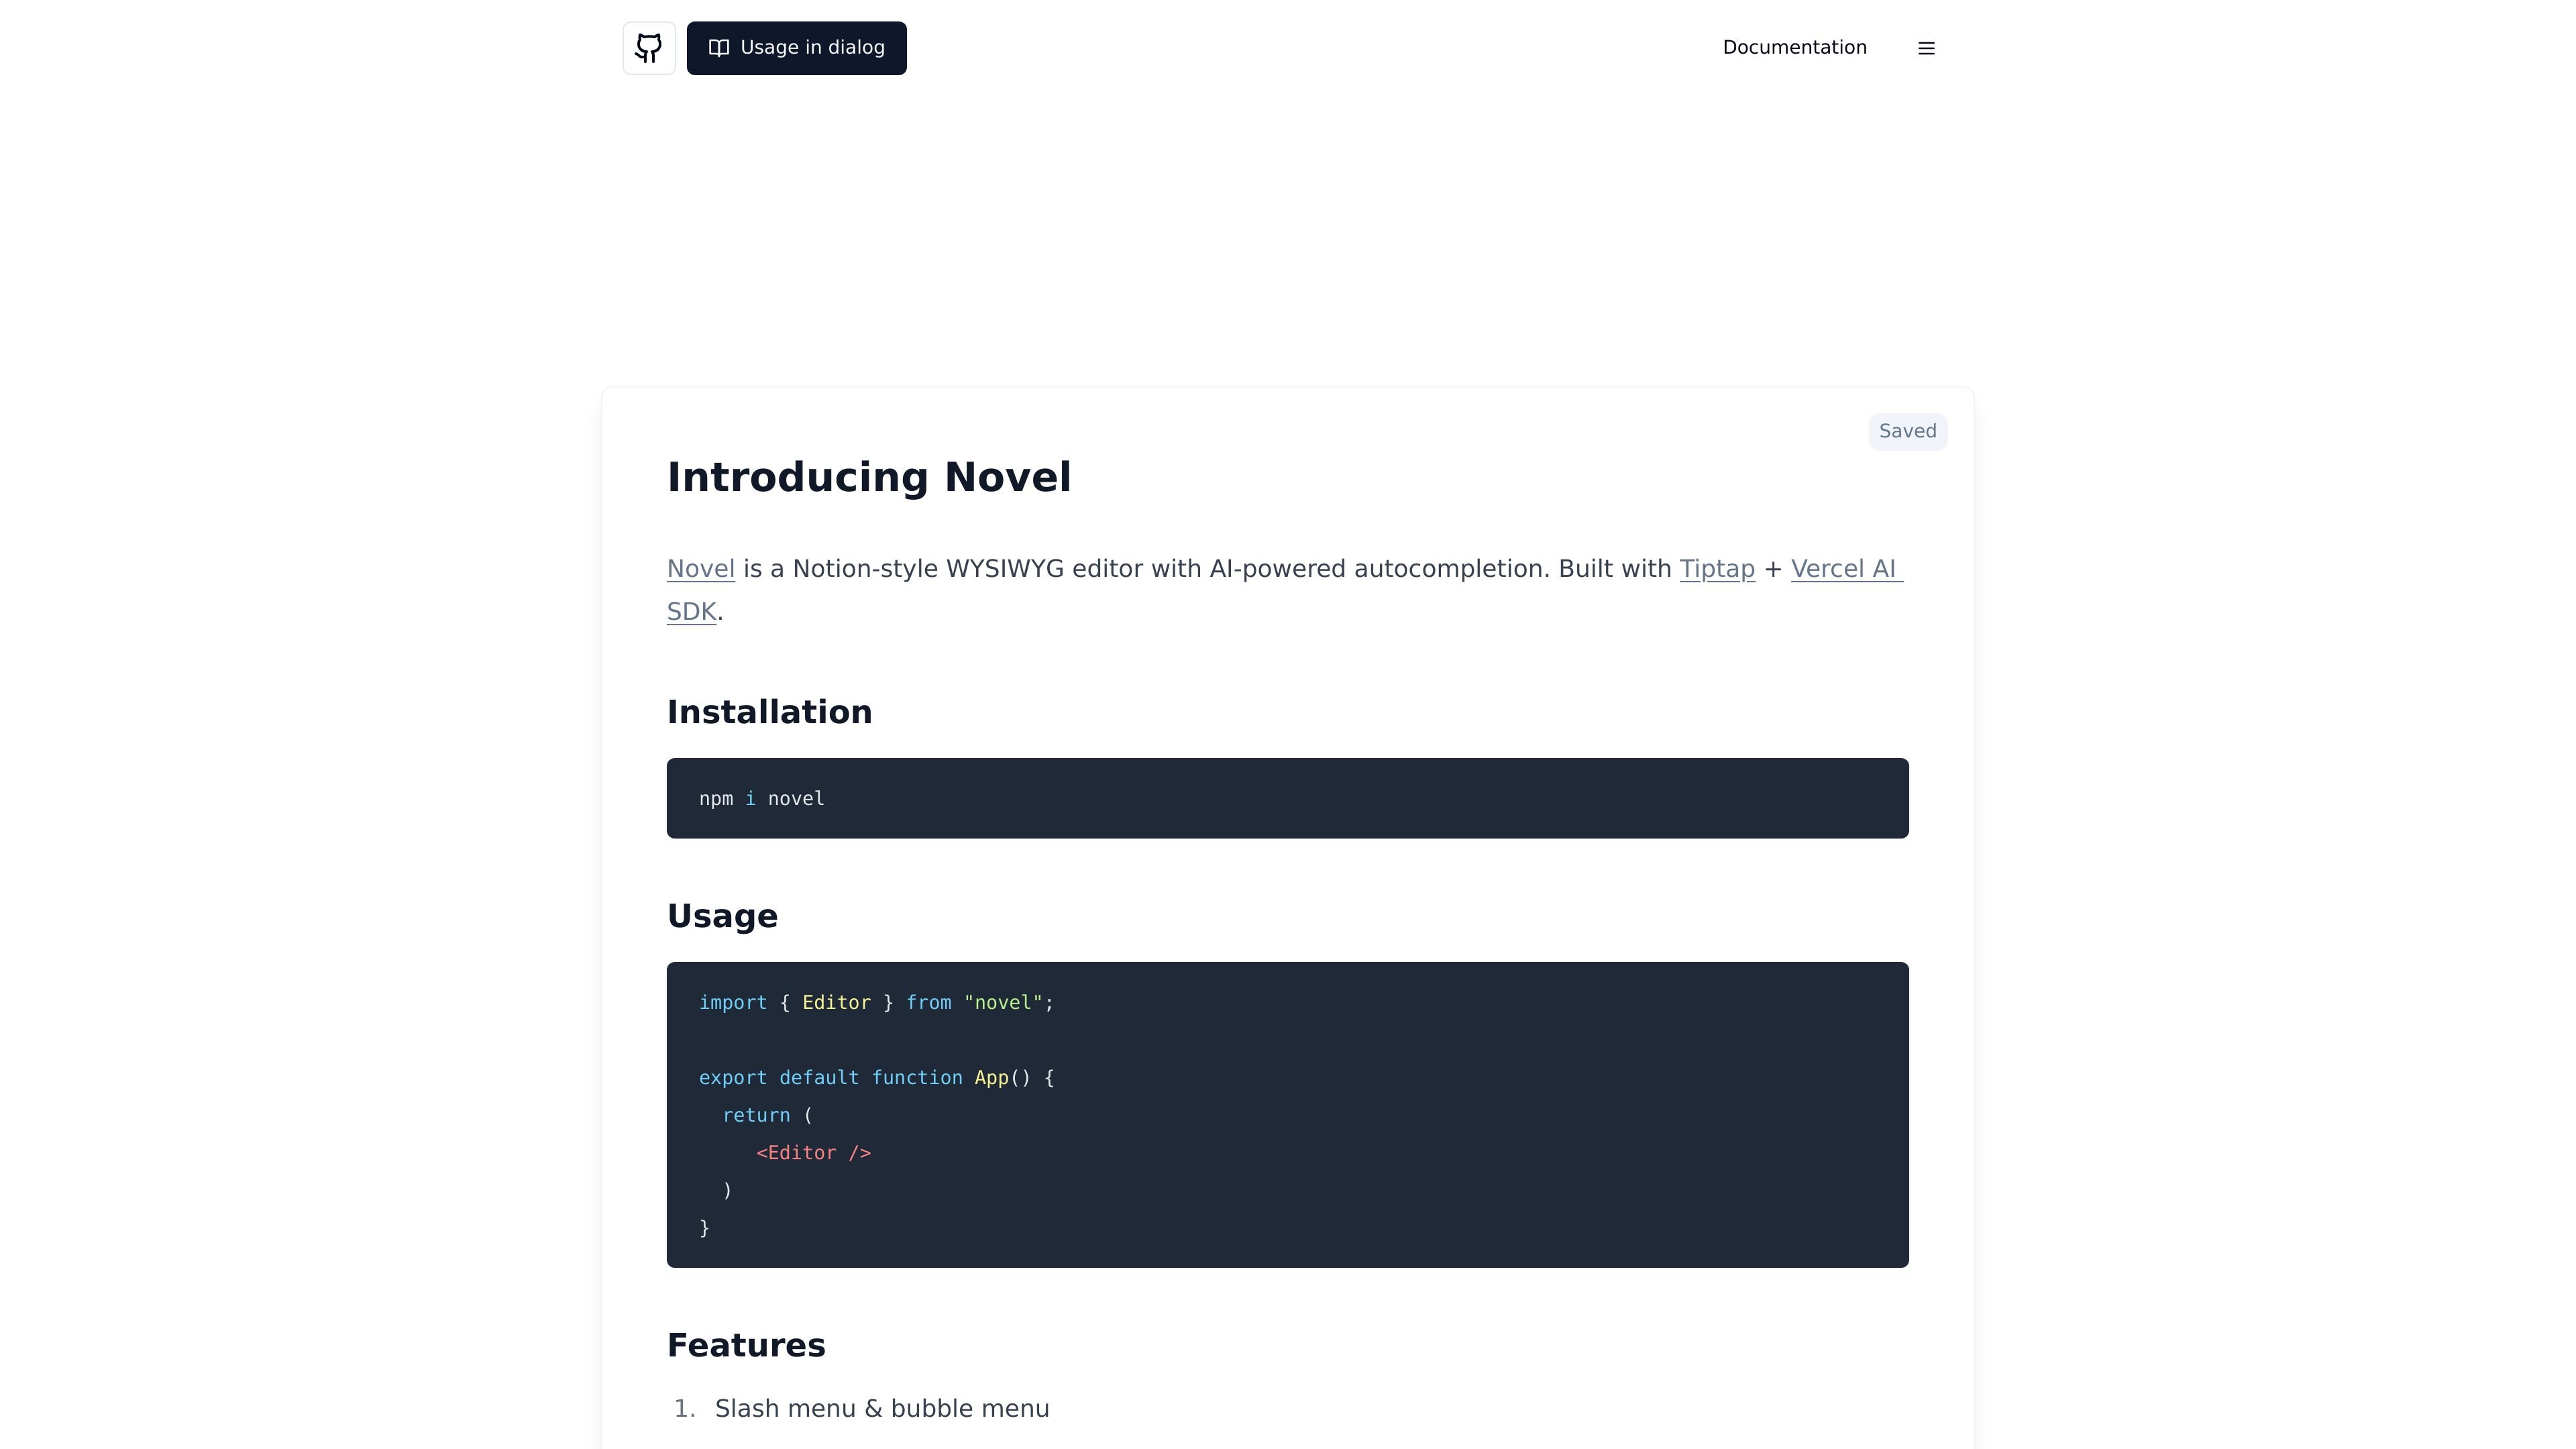Image resolution: width=2576 pixels, height=1449 pixels.
Task: Click inside the npm i novel code block
Action: click(1287, 798)
